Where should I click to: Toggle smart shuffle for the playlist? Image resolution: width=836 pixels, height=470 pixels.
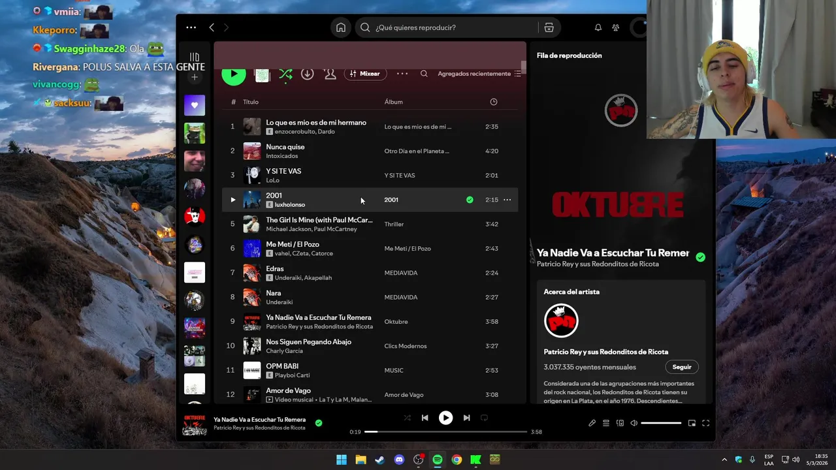tap(285, 74)
